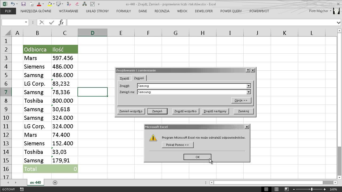Click the formula bar confirm checkmark icon
This screenshot has width=342, height=192.
click(x=52, y=22)
